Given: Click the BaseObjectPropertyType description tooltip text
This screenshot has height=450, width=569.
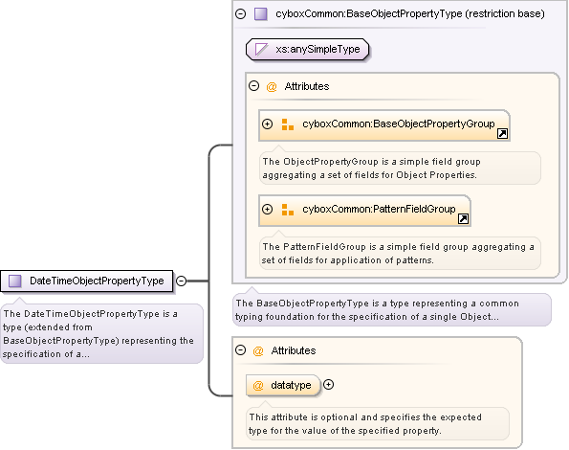Looking at the screenshot, I should [x=378, y=310].
